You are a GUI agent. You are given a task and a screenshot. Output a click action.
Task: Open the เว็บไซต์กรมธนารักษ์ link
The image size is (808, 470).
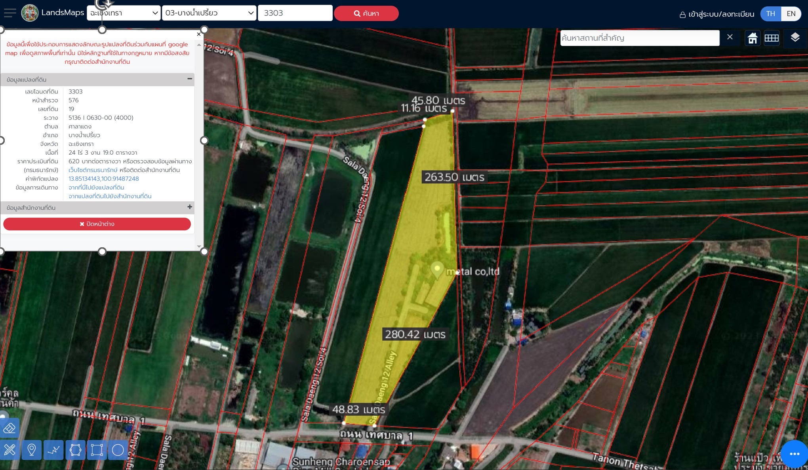[x=93, y=170]
